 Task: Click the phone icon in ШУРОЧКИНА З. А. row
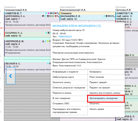point(58,16)
